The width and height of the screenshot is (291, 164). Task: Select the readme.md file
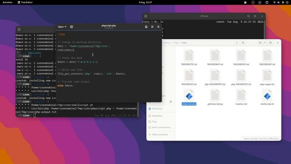coord(241,97)
